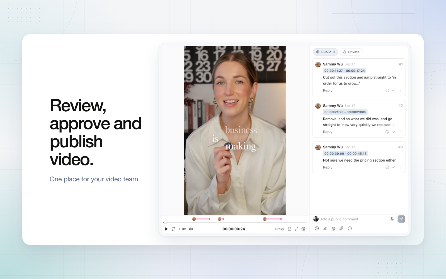The height and width of the screenshot is (279, 446).
Task: Add emoji reaction to comment #3
Action: (x=387, y=167)
